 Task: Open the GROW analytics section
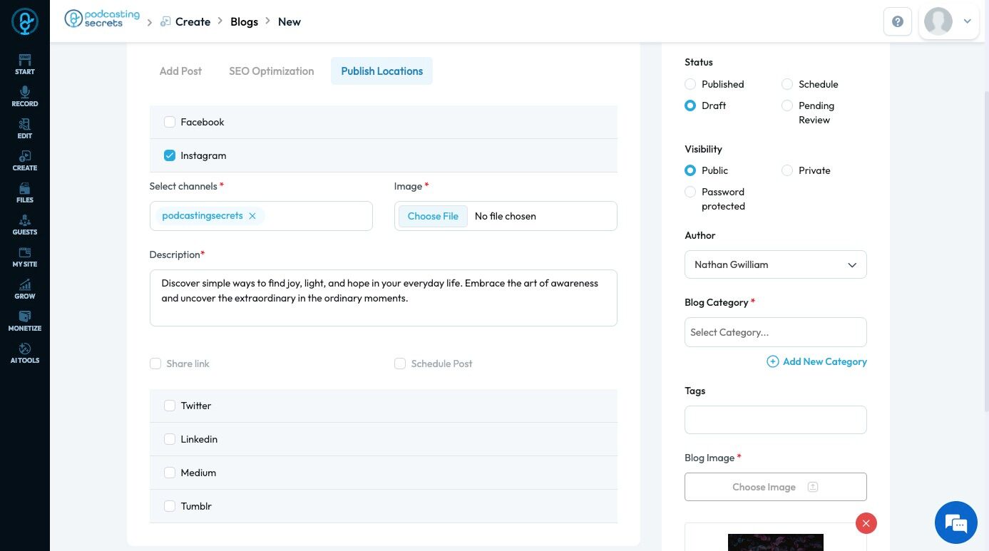pyautogui.click(x=25, y=289)
